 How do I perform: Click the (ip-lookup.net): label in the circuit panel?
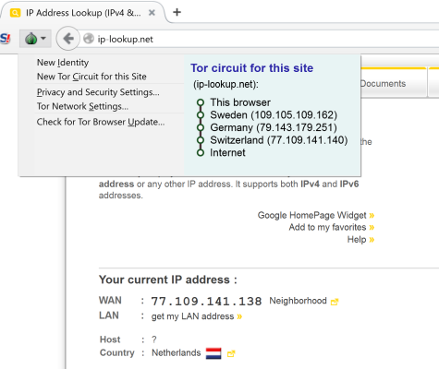226,84
